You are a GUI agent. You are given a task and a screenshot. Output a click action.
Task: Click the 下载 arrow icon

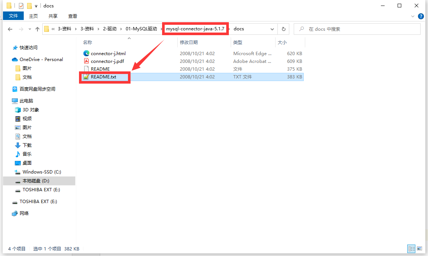pos(18,145)
